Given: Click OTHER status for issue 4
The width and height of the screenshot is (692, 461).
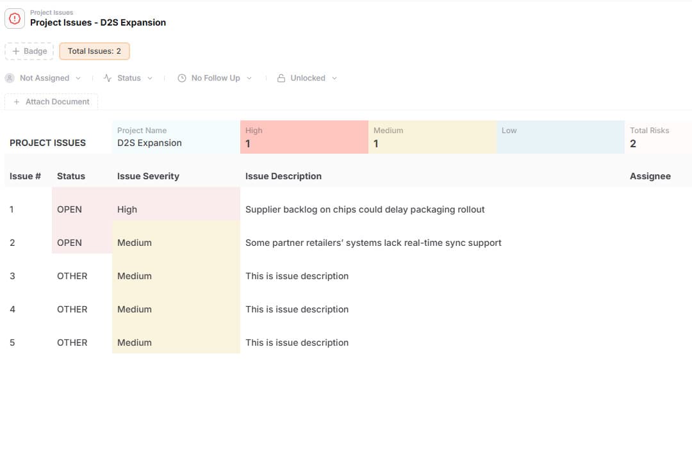Looking at the screenshot, I should (72, 309).
